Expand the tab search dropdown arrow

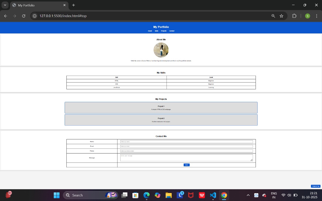point(5,5)
